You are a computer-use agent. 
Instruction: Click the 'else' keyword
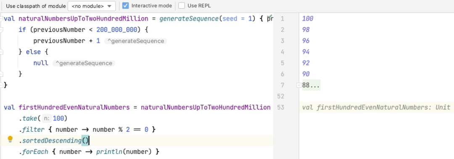click(34, 52)
